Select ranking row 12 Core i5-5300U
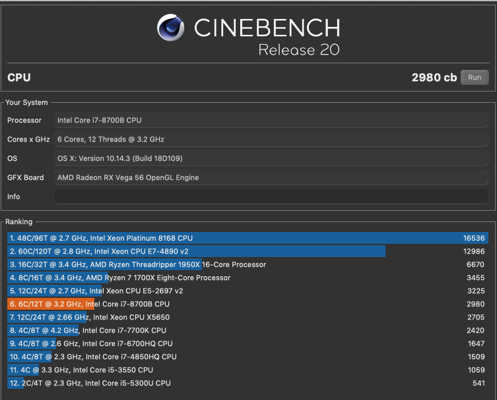The width and height of the screenshot is (497, 400). (x=248, y=384)
